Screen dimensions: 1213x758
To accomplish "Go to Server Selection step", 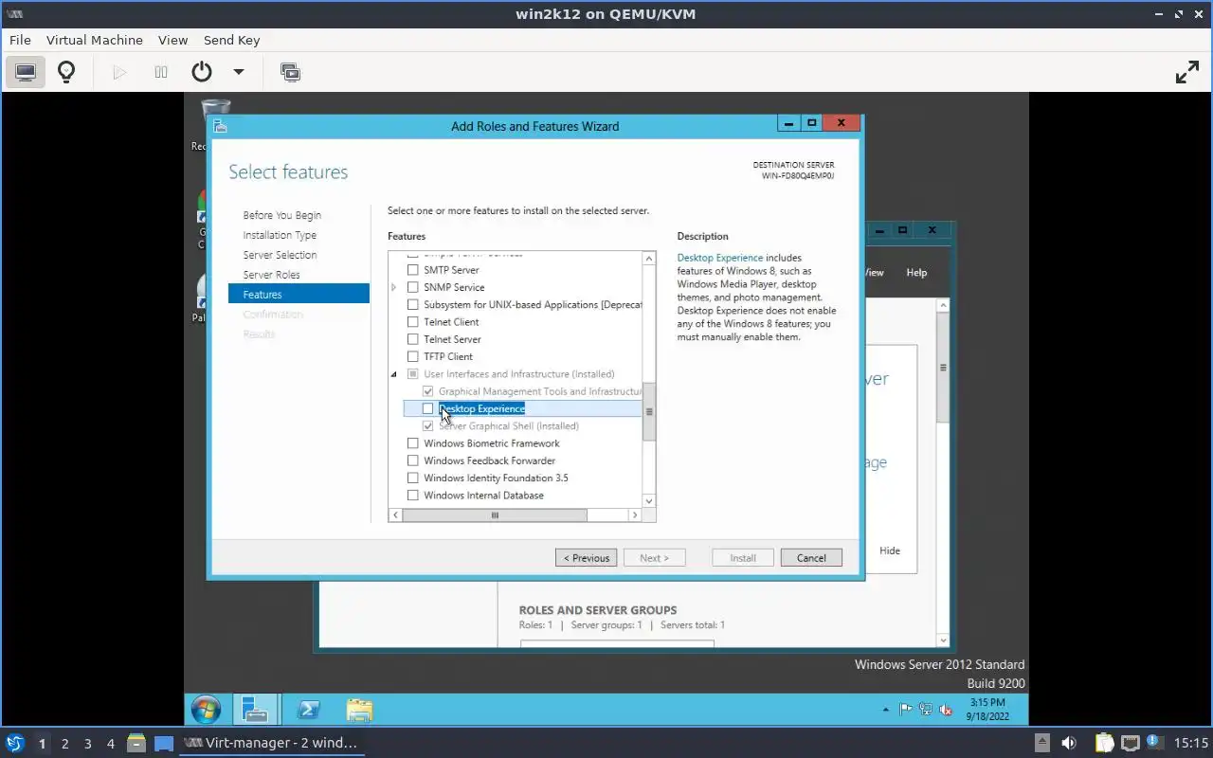I will 280,255.
